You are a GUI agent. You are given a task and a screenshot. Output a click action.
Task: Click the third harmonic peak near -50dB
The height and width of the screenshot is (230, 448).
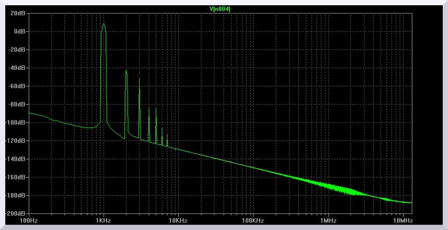click(x=139, y=79)
